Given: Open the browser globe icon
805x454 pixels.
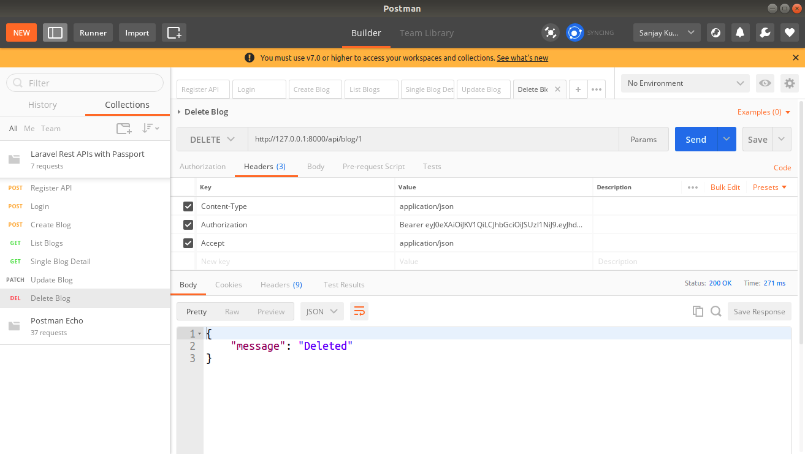Looking at the screenshot, I should click(x=715, y=32).
